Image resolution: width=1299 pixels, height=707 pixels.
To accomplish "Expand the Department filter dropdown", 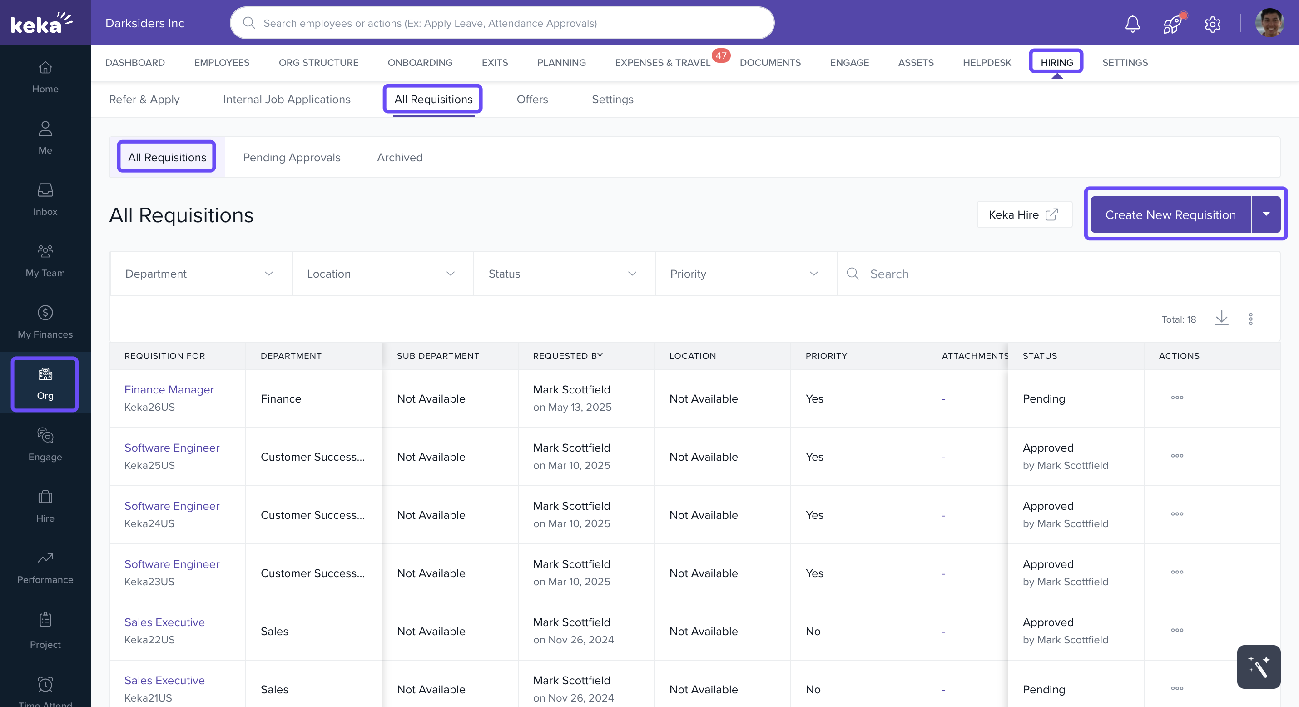I will coord(201,274).
